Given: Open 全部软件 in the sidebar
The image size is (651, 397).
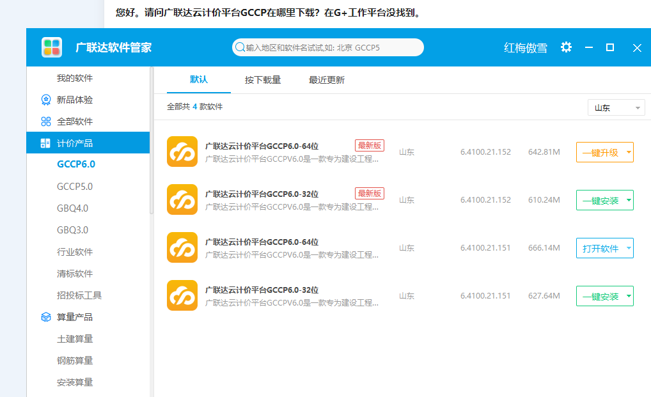Looking at the screenshot, I should pyautogui.click(x=75, y=121).
